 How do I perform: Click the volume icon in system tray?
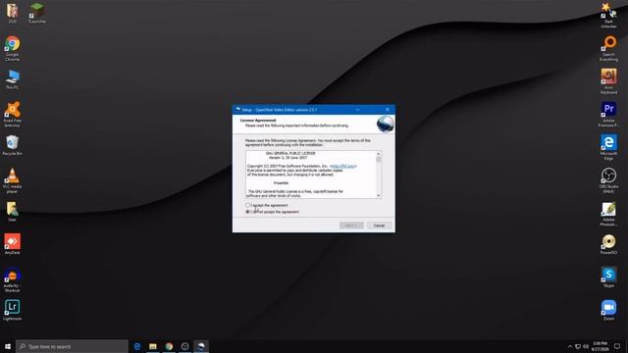[x=586, y=346]
